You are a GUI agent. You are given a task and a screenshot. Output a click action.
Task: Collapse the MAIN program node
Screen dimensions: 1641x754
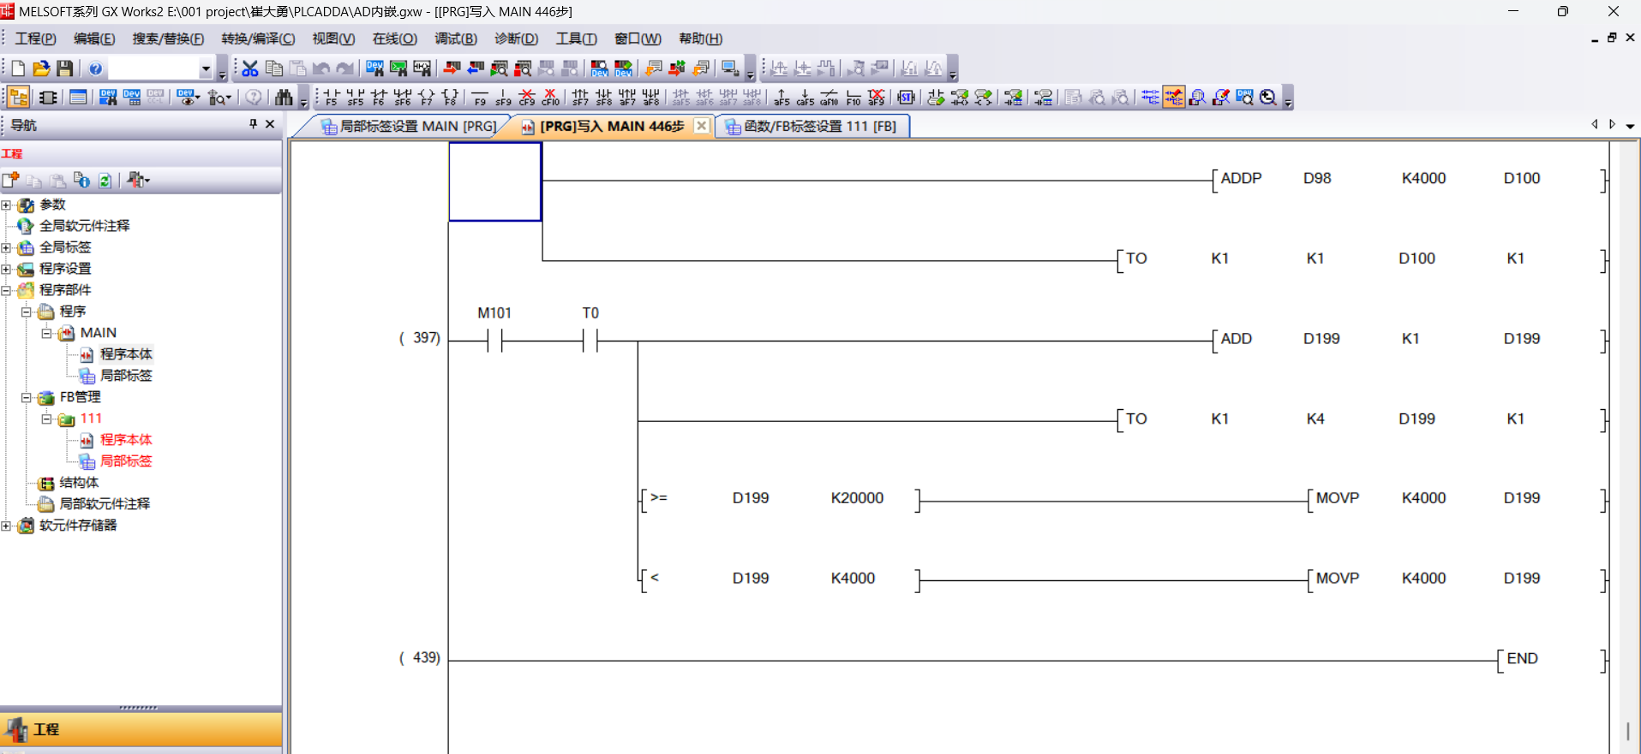pyautogui.click(x=47, y=334)
